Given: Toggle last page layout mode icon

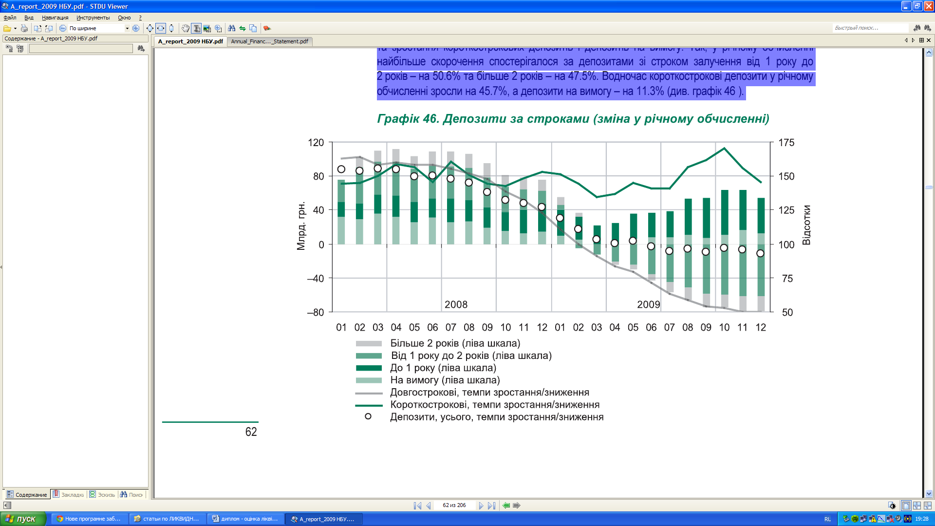Looking at the screenshot, I should (928, 506).
